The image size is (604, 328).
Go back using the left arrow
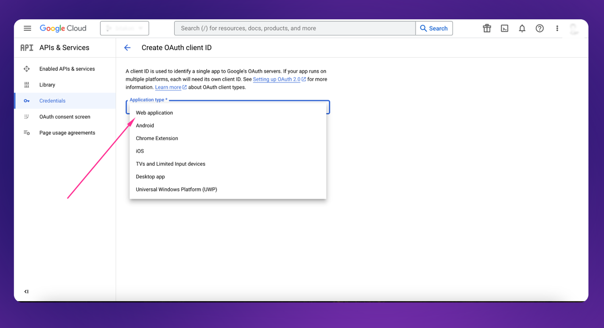[127, 48]
